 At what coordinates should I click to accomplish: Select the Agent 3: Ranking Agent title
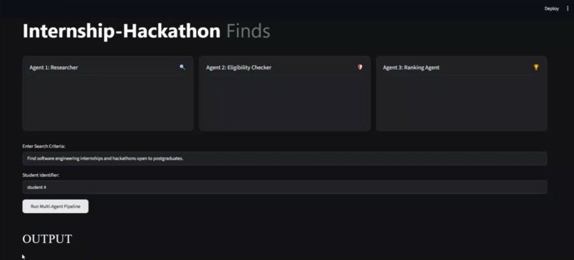coord(411,67)
